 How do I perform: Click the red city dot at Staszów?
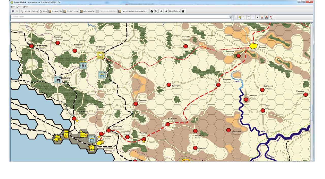coord(305,94)
